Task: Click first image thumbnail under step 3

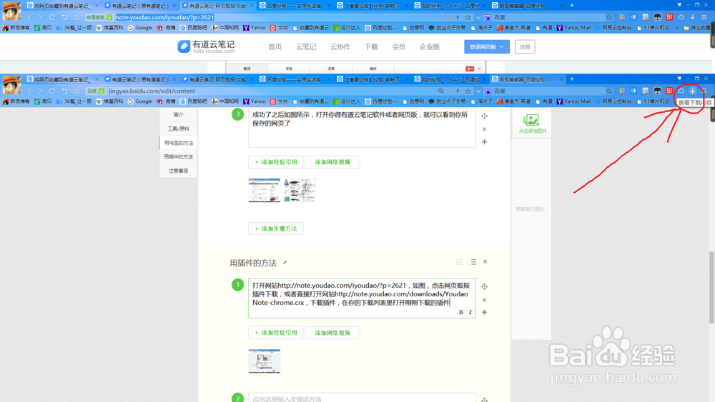Action: pos(265,191)
